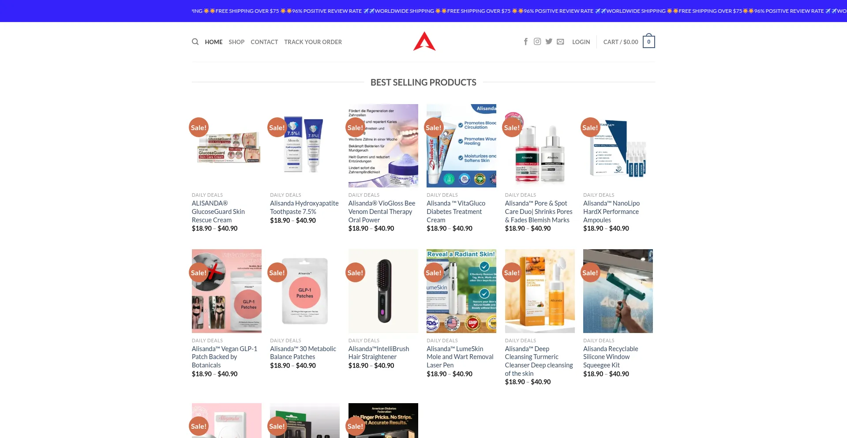Go to the HOME menu item
847x438 pixels.
pos(214,42)
